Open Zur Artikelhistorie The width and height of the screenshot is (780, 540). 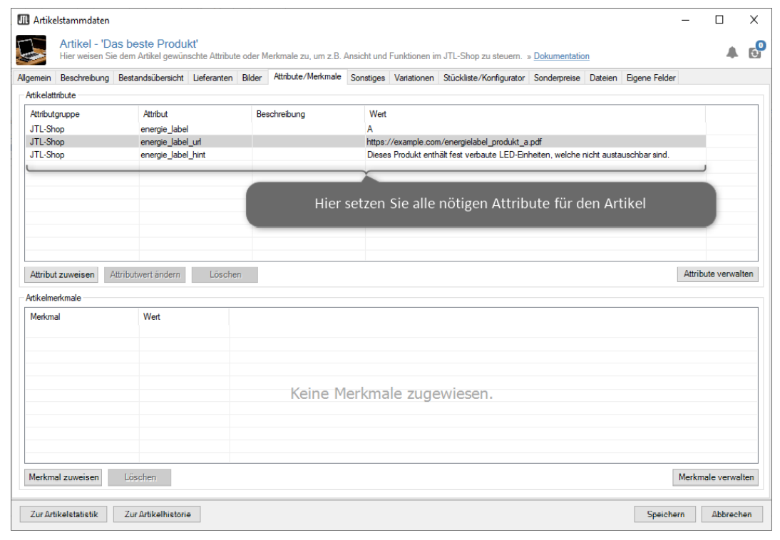coord(157,514)
